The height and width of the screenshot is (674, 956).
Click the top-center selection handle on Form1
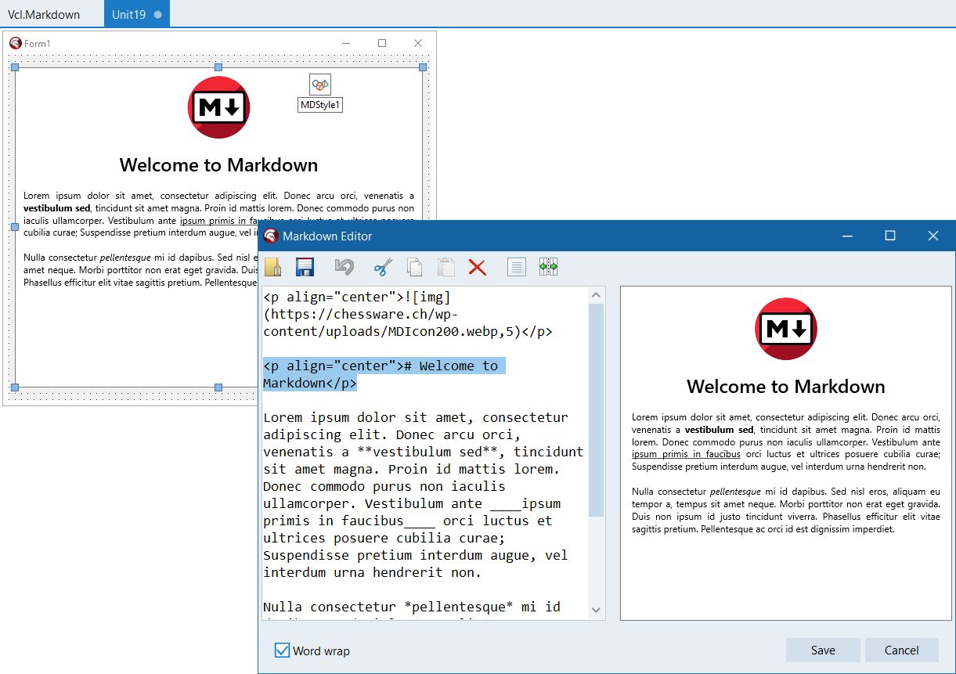point(218,67)
